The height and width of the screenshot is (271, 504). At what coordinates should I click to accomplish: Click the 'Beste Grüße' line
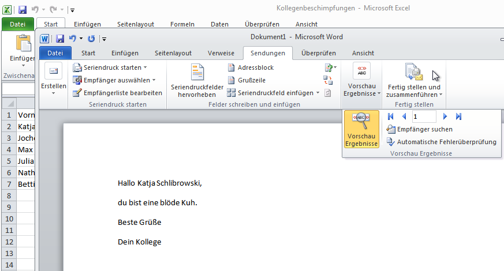[140, 223]
